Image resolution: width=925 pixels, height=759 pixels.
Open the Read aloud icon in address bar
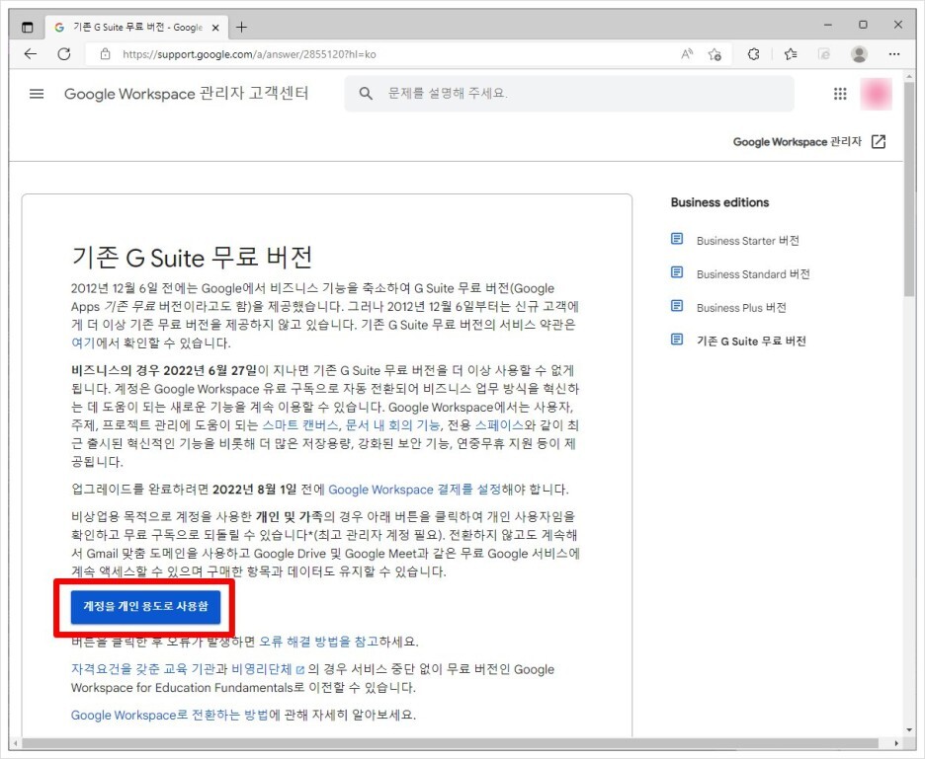point(687,54)
